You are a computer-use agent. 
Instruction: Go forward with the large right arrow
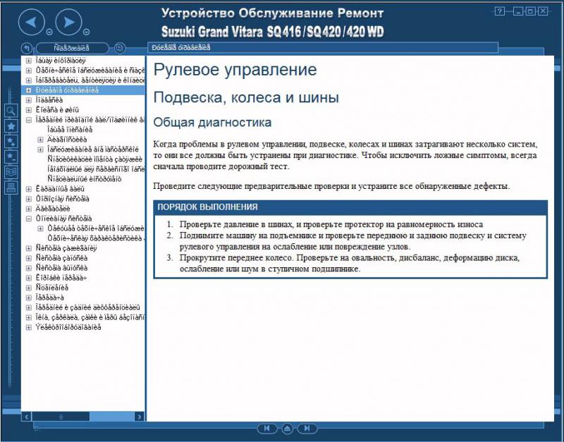coord(68,23)
